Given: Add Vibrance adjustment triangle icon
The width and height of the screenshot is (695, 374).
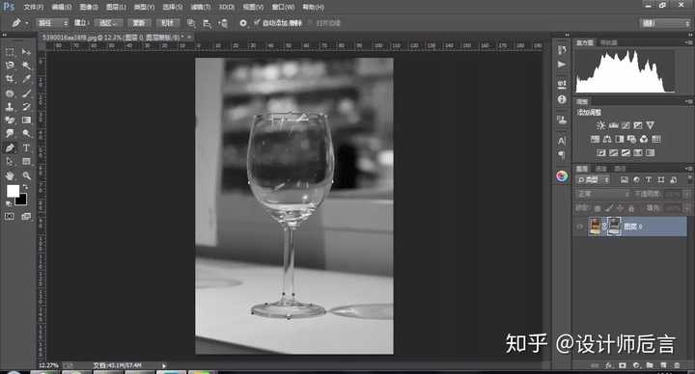Looking at the screenshot, I should click(650, 125).
